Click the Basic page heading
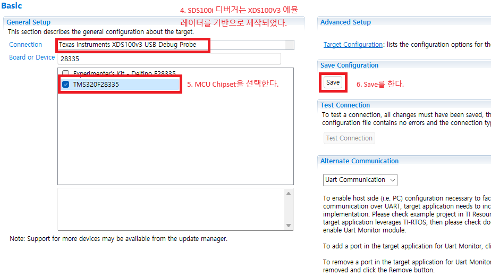This screenshot has width=491, height=275. point(12,6)
